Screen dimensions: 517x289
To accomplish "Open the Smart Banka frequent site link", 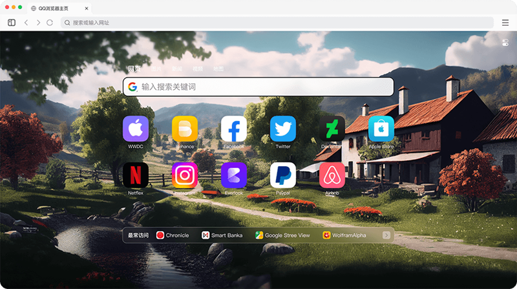I will pos(222,235).
